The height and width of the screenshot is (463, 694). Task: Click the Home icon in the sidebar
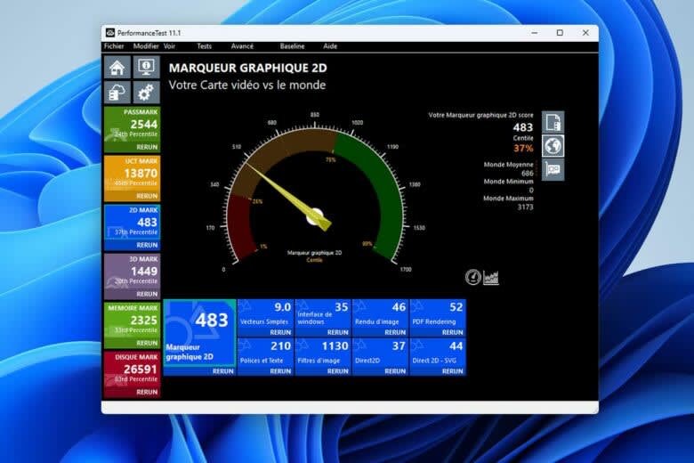click(x=117, y=68)
